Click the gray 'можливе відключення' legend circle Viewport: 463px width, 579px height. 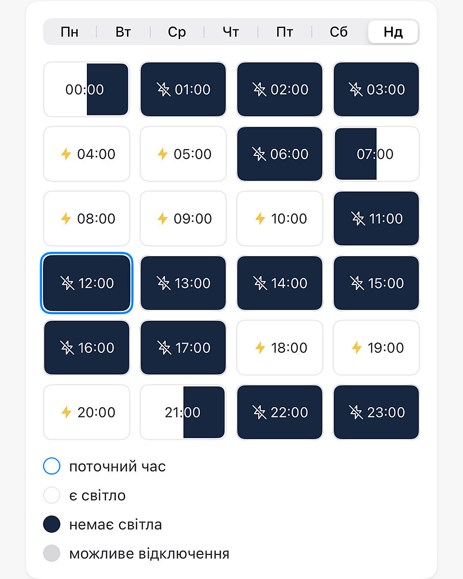point(52,553)
